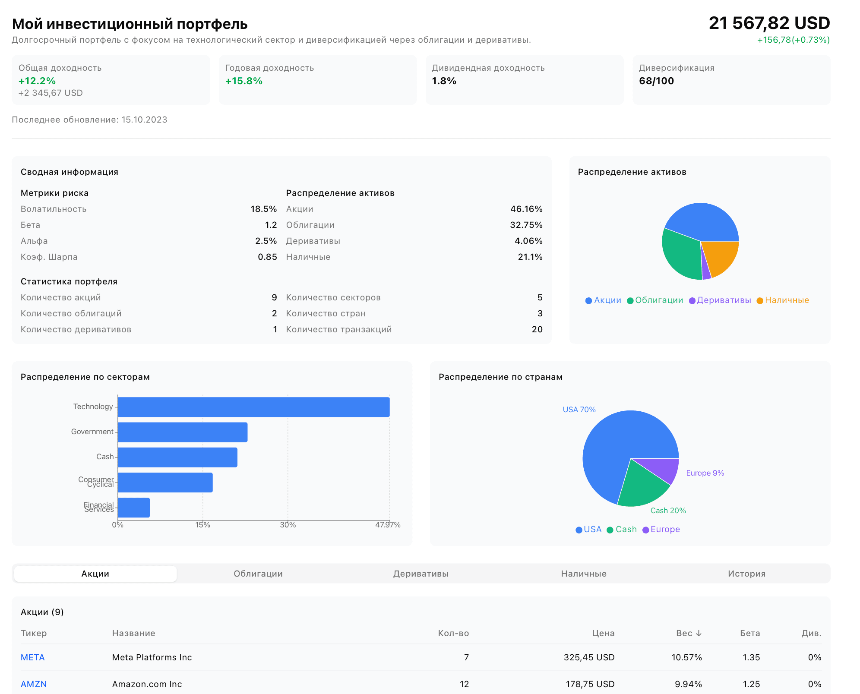
Task: Click USA legend marker in country chart
Action: tap(579, 530)
